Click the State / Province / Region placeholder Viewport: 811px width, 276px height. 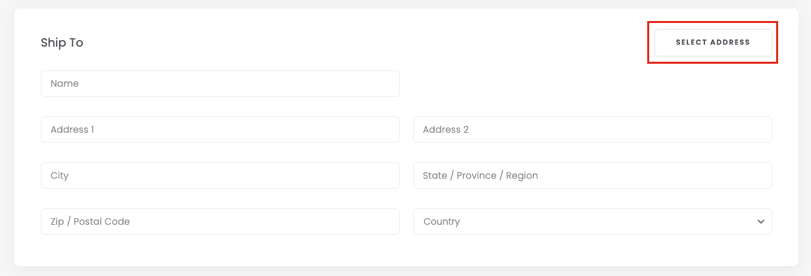coord(480,175)
